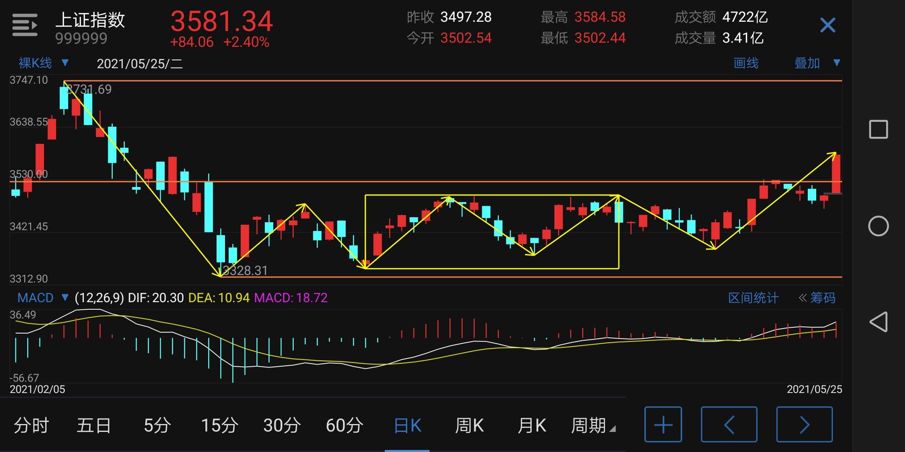Tap the MACD: 18.72 indicator value
This screenshot has width=905, height=452.
[x=291, y=298]
